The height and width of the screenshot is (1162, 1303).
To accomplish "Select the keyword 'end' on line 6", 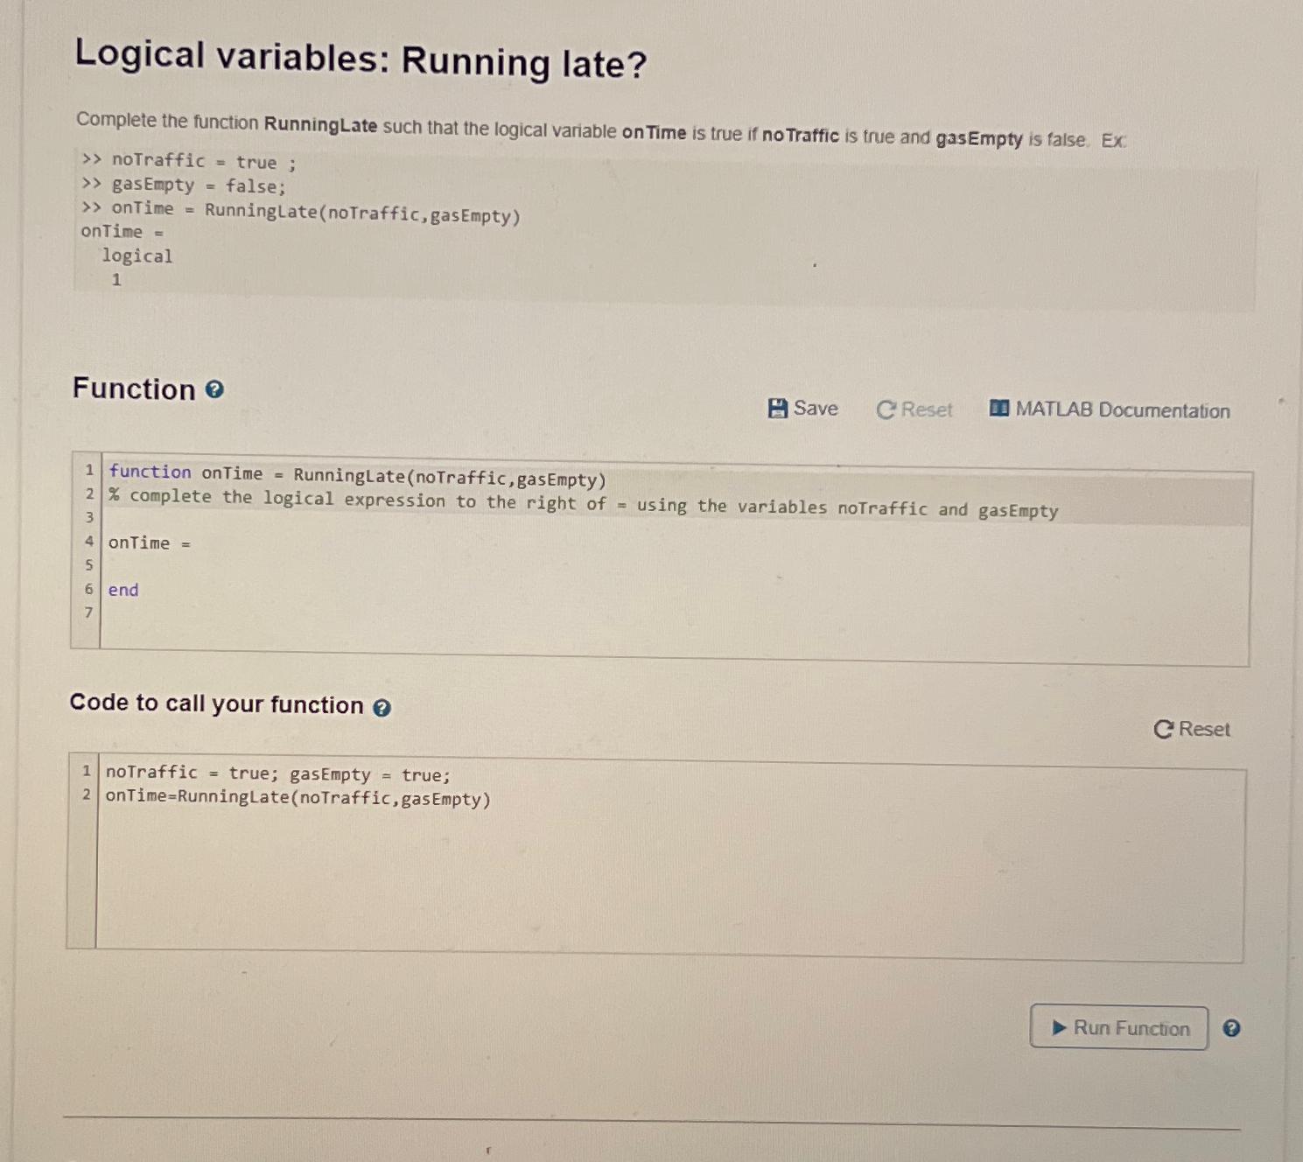I will 123,590.
